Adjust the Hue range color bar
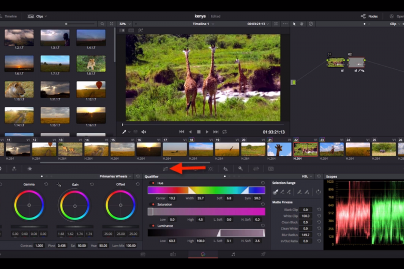The width and height of the screenshot is (404, 269). 206,190
